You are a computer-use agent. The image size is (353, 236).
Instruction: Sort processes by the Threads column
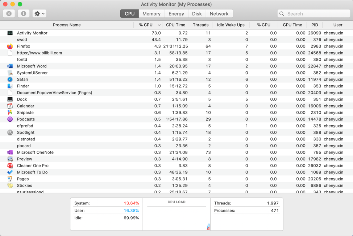click(x=200, y=25)
